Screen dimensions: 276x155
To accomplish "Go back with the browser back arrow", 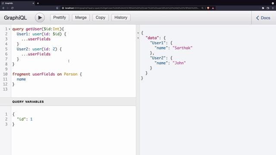I will [x=3, y=8].
